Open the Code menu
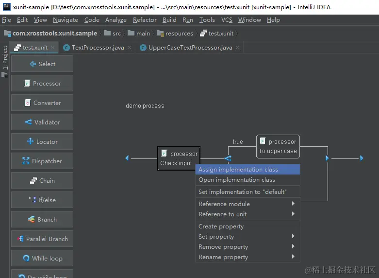Viewport: 379px width, 278px height. (92, 20)
